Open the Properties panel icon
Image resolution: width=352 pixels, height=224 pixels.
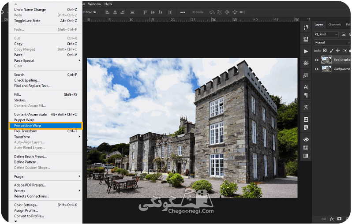point(306,39)
